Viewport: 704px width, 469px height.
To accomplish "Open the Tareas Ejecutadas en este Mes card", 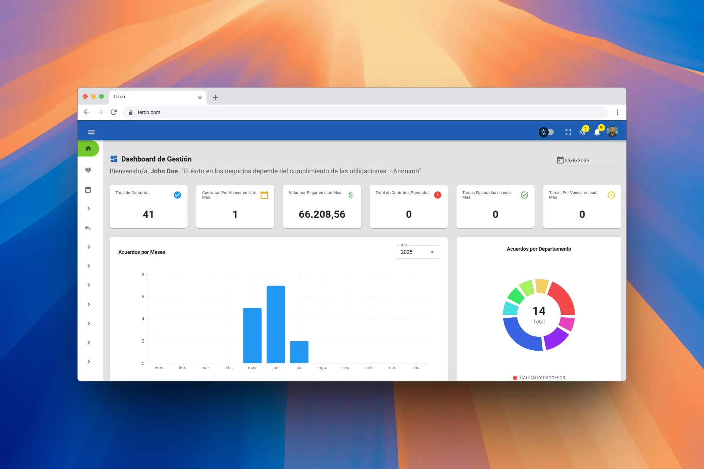I will coord(495,207).
